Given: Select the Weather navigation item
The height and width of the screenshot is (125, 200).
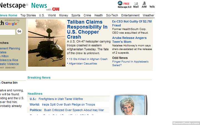Looking at the screenshot, I should [148, 15].
